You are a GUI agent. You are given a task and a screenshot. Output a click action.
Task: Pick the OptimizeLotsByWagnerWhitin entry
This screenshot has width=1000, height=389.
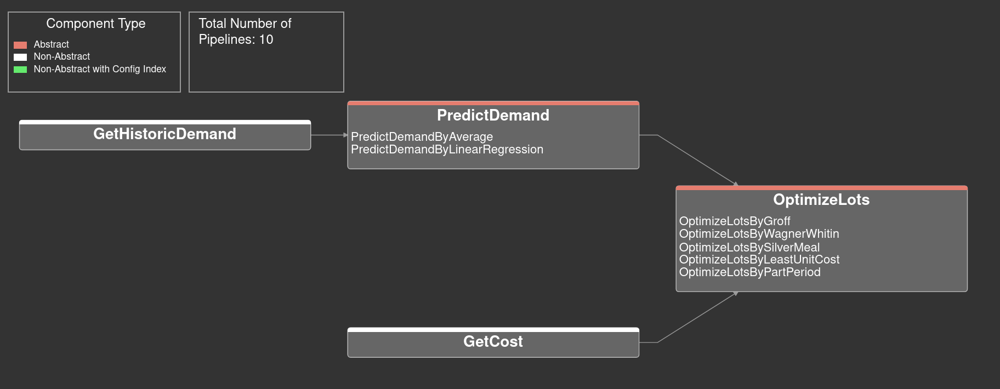coord(759,234)
